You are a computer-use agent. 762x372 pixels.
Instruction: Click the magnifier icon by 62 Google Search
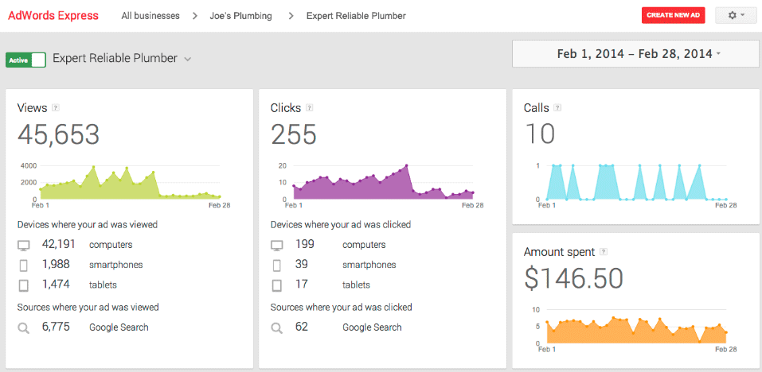[276, 327]
